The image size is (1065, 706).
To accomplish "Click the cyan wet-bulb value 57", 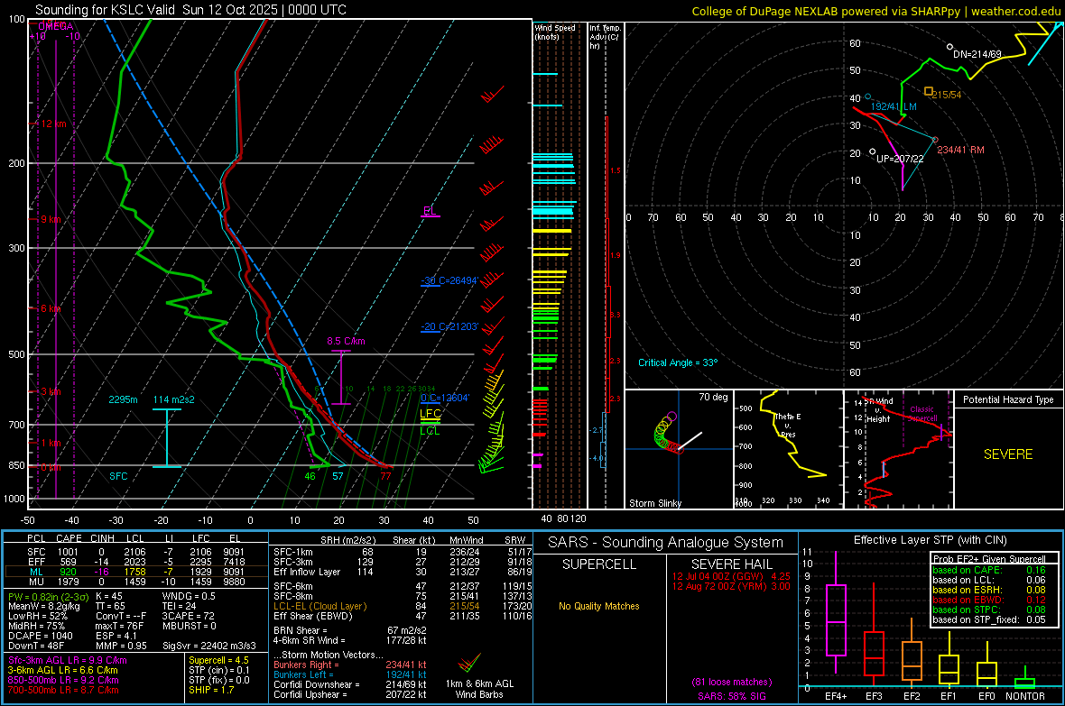I will pyautogui.click(x=338, y=476).
